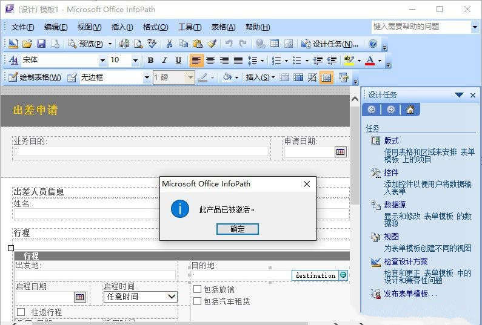Click the 业务目的 text field
Viewport: 482px width, 325px height.
pos(141,151)
